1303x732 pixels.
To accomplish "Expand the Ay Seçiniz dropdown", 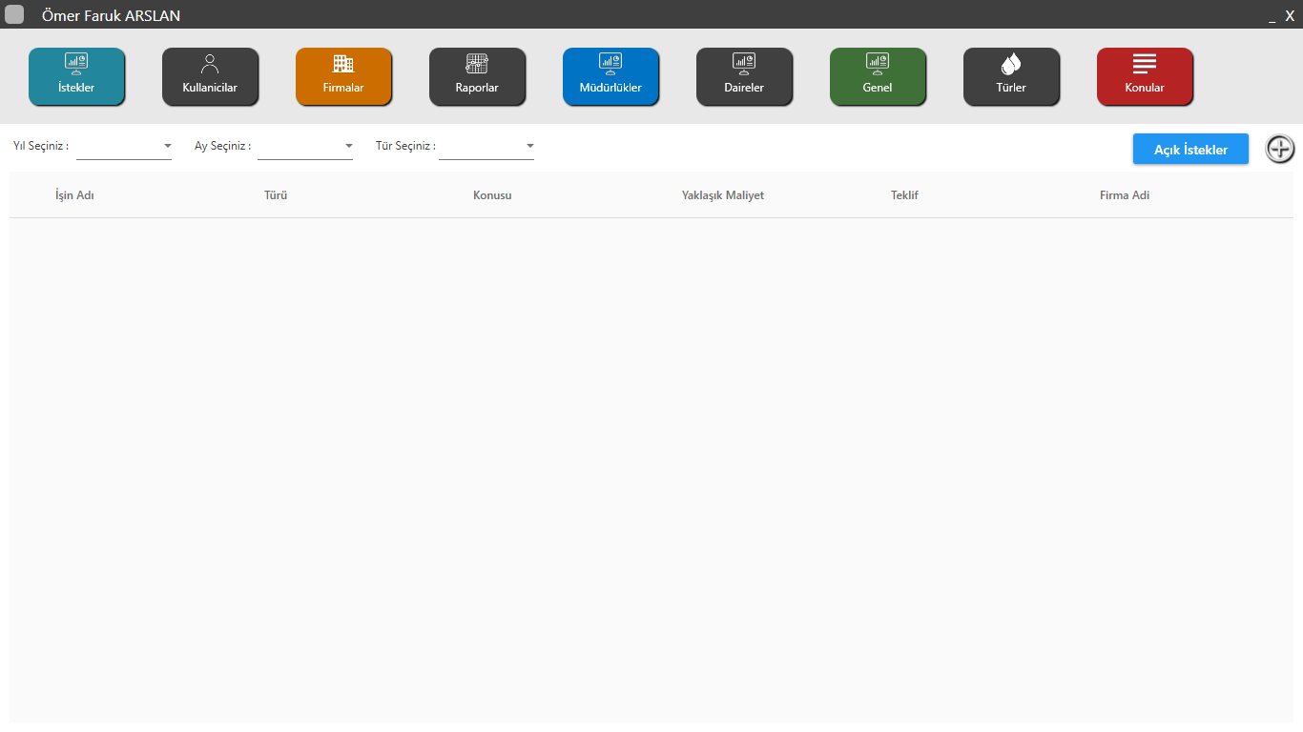I will [305, 147].
